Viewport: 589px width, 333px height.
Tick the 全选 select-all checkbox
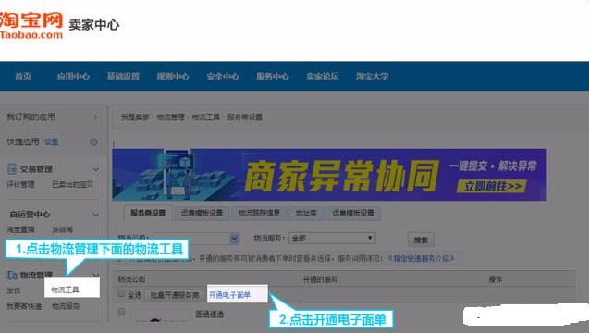point(121,293)
